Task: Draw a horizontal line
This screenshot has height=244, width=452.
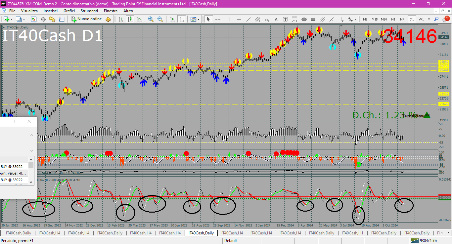Action: pyautogui.click(x=239, y=19)
